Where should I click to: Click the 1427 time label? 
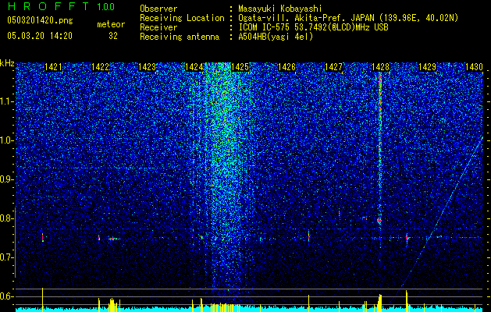click(333, 66)
